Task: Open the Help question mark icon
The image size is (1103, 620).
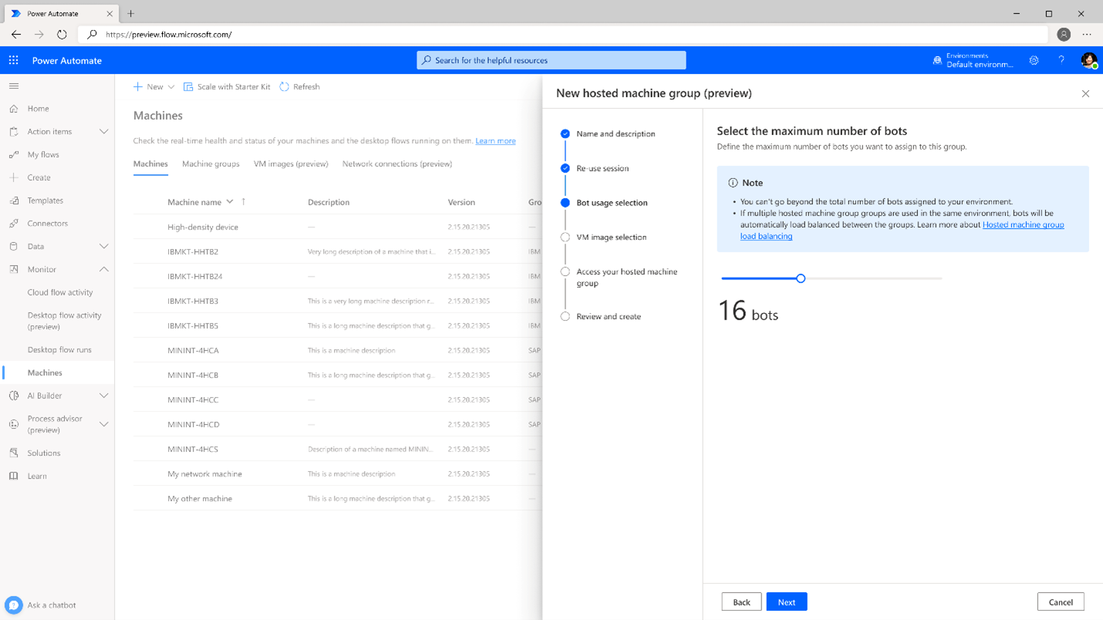Action: [x=1061, y=60]
